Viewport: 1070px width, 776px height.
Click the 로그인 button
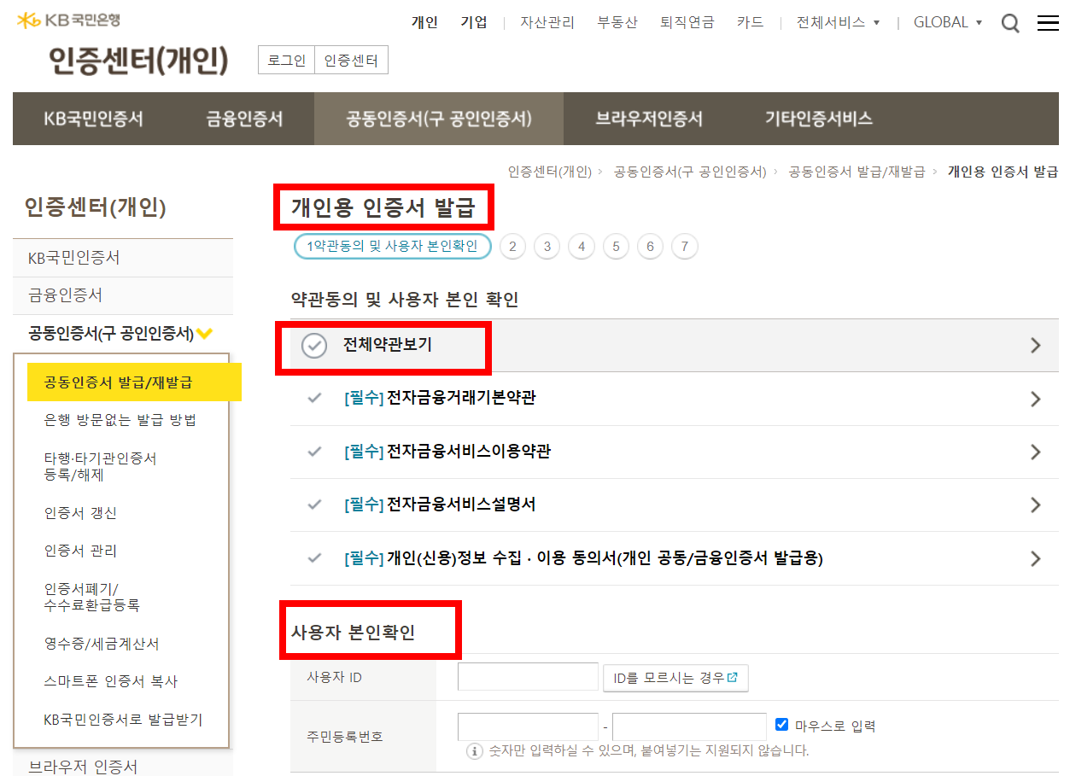pos(286,60)
